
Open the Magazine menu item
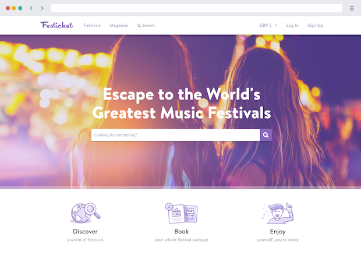click(x=119, y=25)
